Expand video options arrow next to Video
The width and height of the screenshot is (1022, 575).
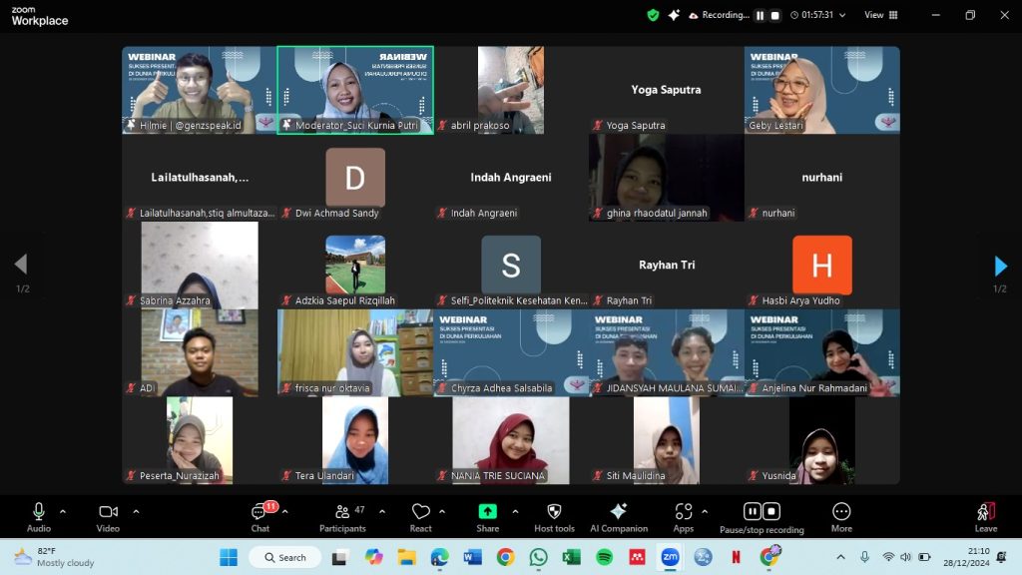click(136, 511)
